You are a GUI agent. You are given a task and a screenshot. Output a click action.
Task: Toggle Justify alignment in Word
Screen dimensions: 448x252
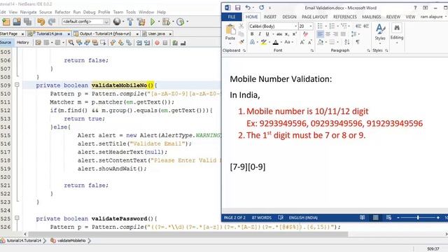[x=343, y=34]
